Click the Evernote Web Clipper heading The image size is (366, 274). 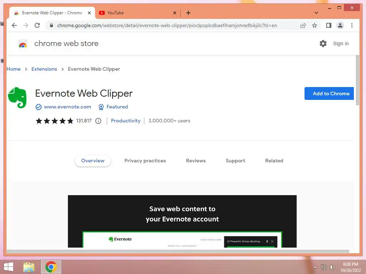coord(84,93)
